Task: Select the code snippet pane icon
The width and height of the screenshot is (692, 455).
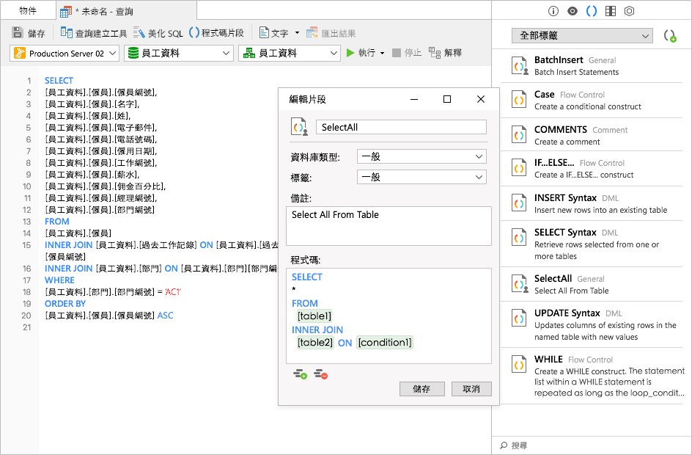Action: pos(592,12)
